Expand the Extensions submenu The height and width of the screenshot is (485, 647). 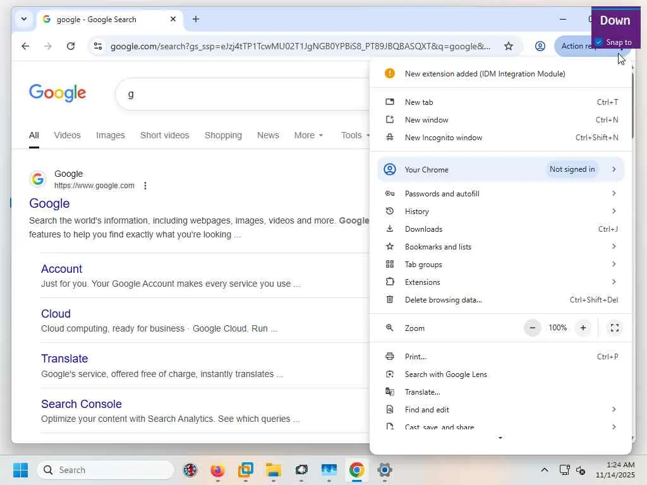500,282
